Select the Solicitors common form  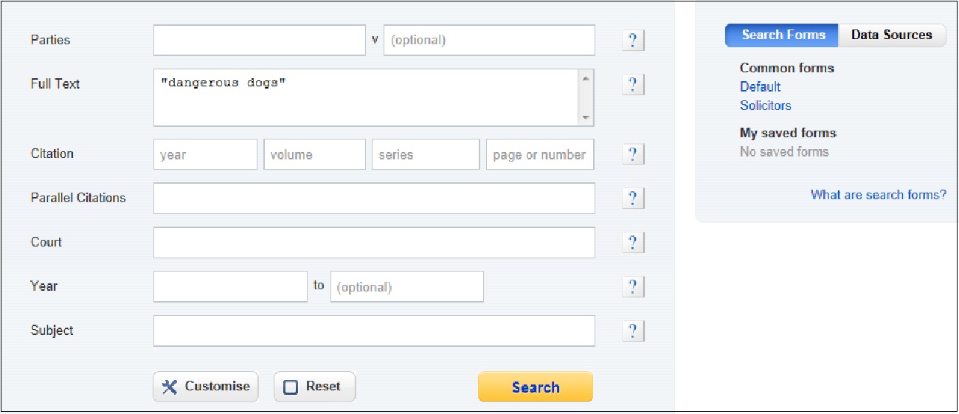765,106
